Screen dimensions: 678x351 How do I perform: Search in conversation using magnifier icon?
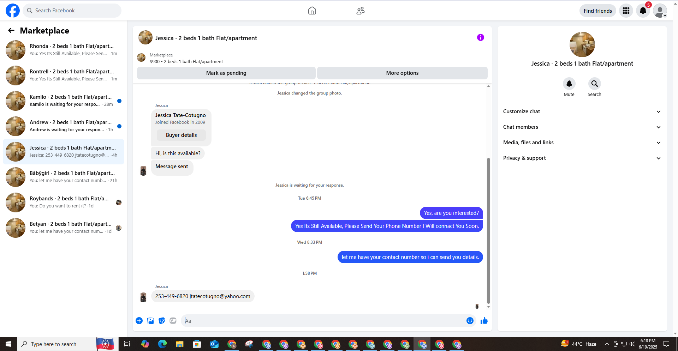[x=595, y=84]
